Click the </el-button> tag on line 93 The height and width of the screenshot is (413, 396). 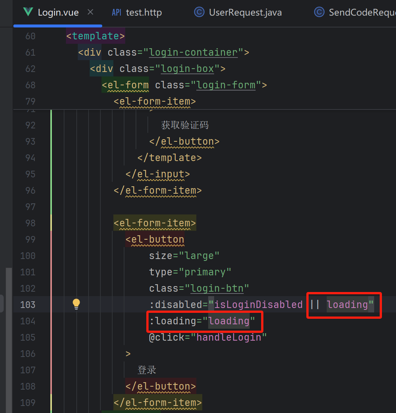184,141
